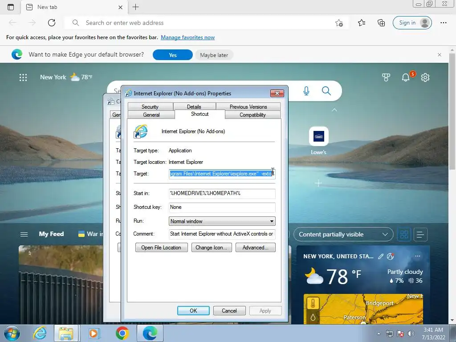Show hidden tray icons arrow

tap(379, 334)
